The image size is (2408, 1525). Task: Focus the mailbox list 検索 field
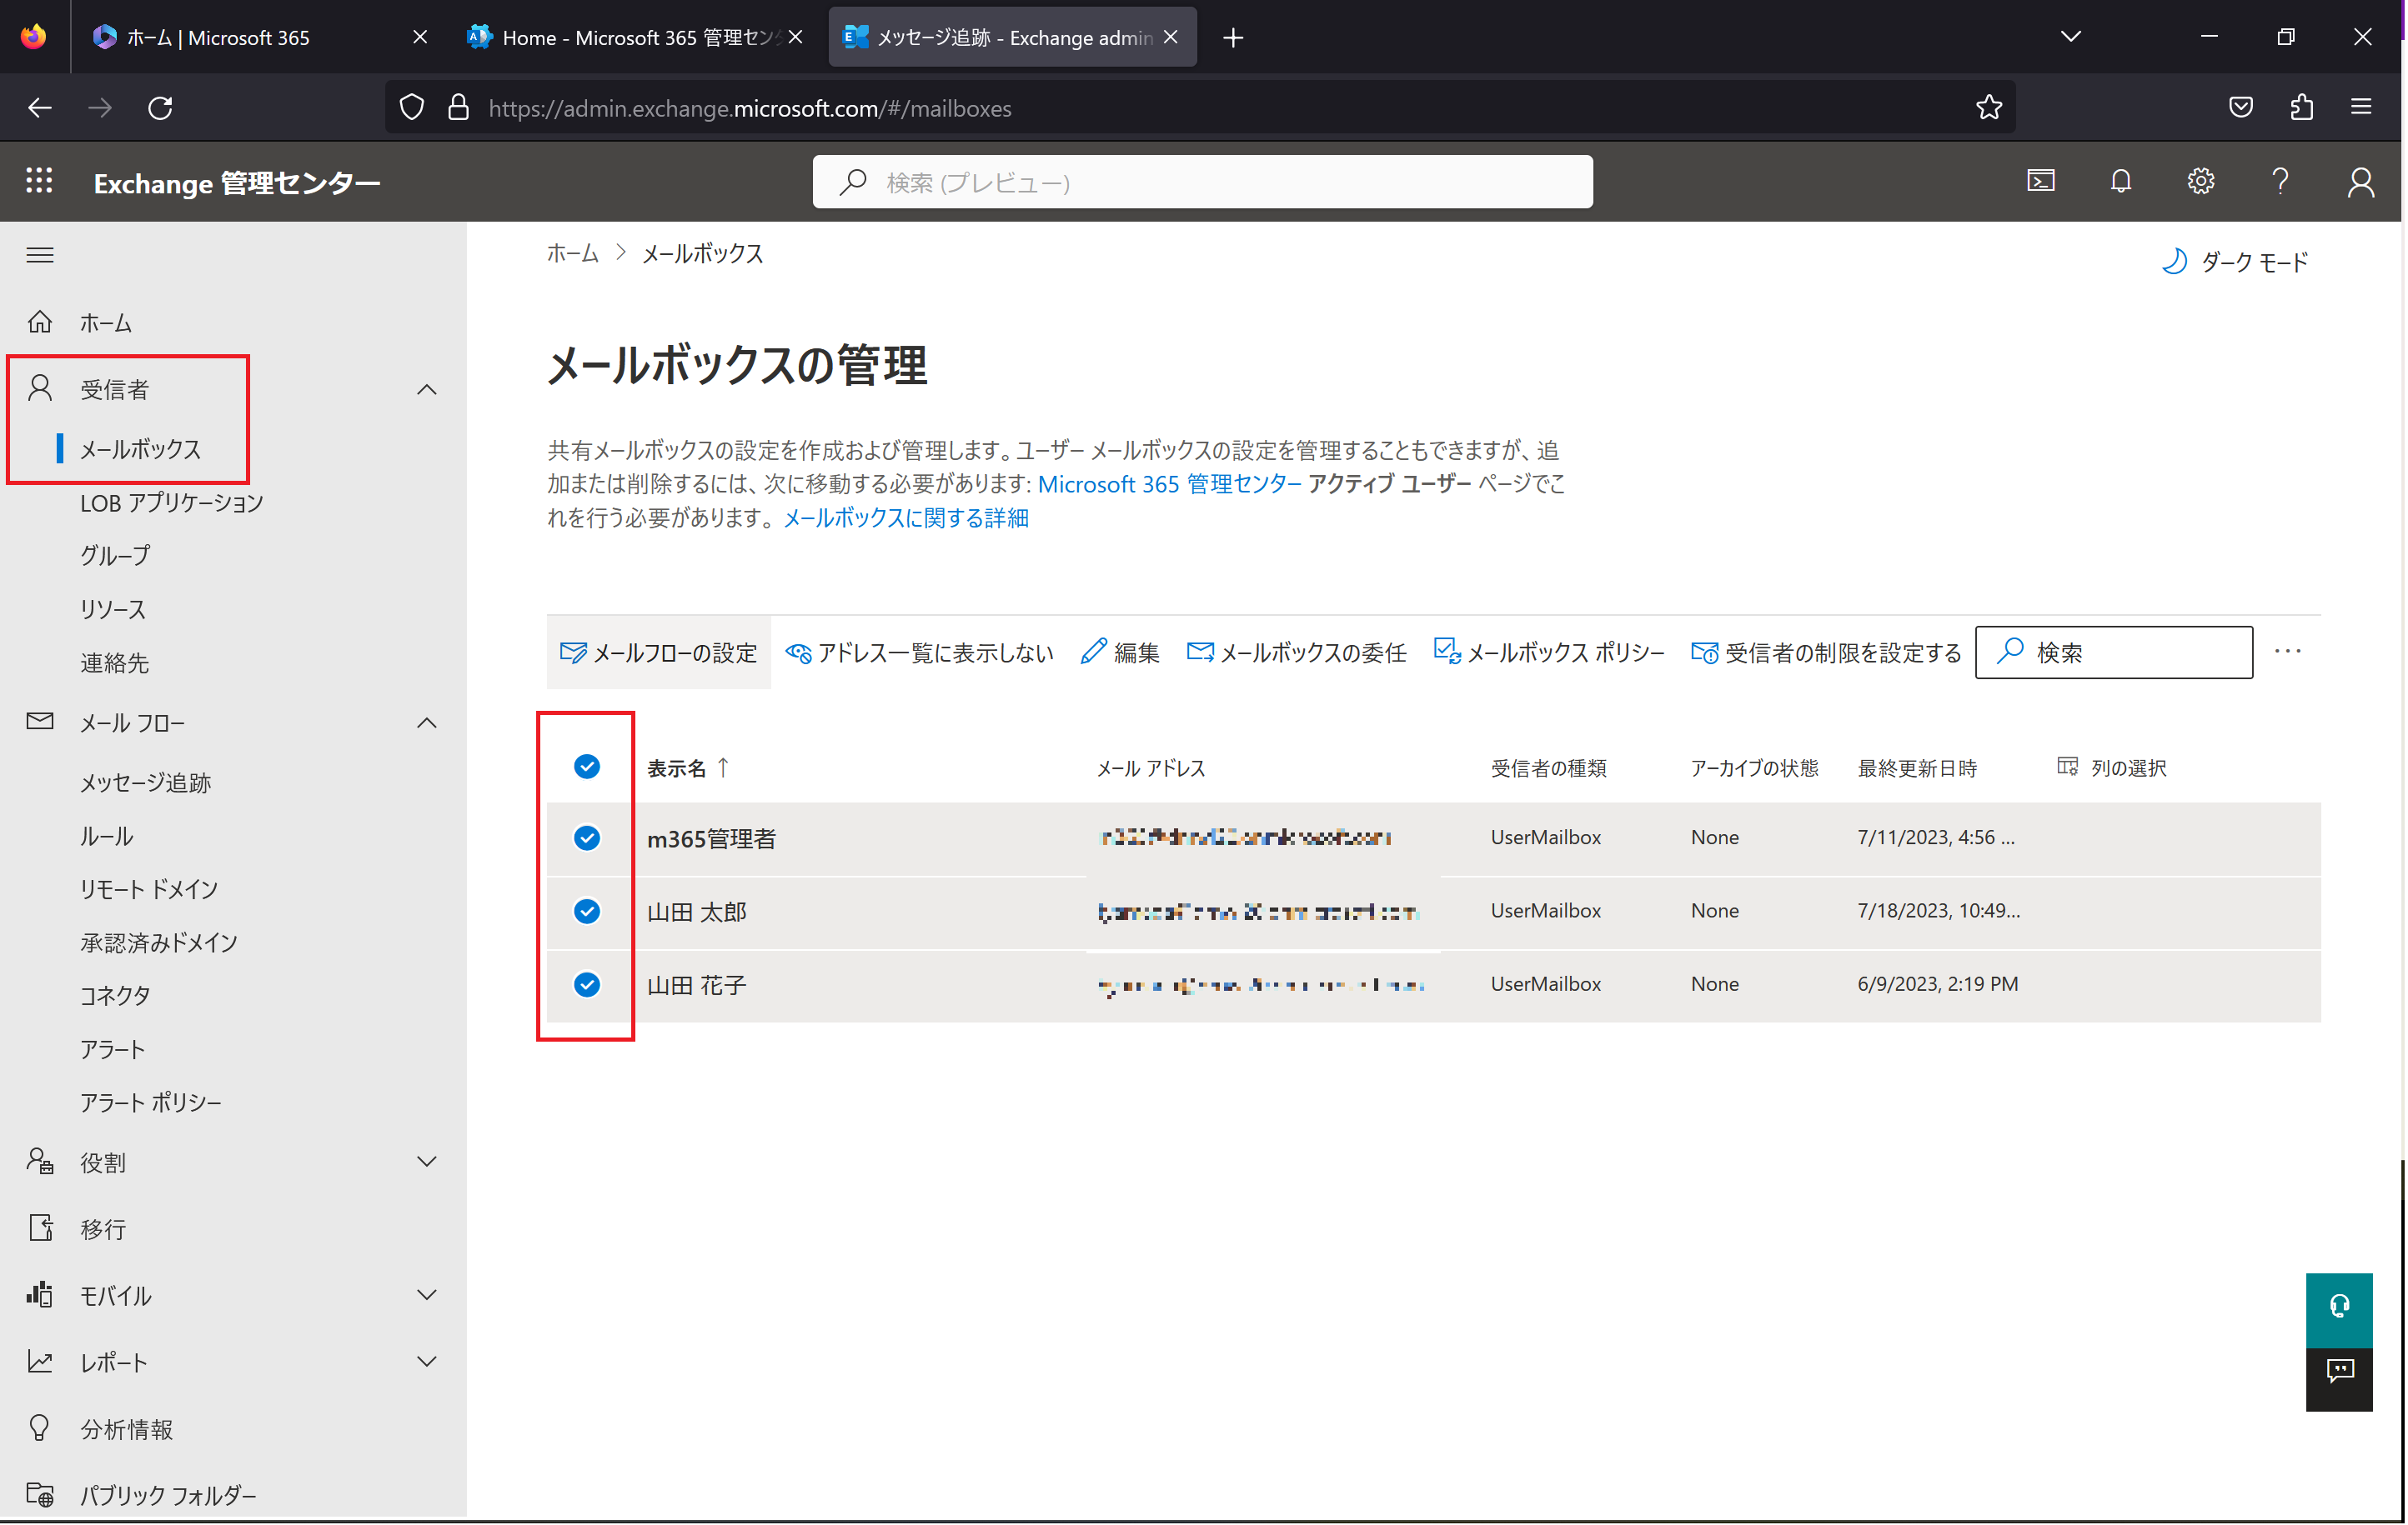coord(2113,652)
